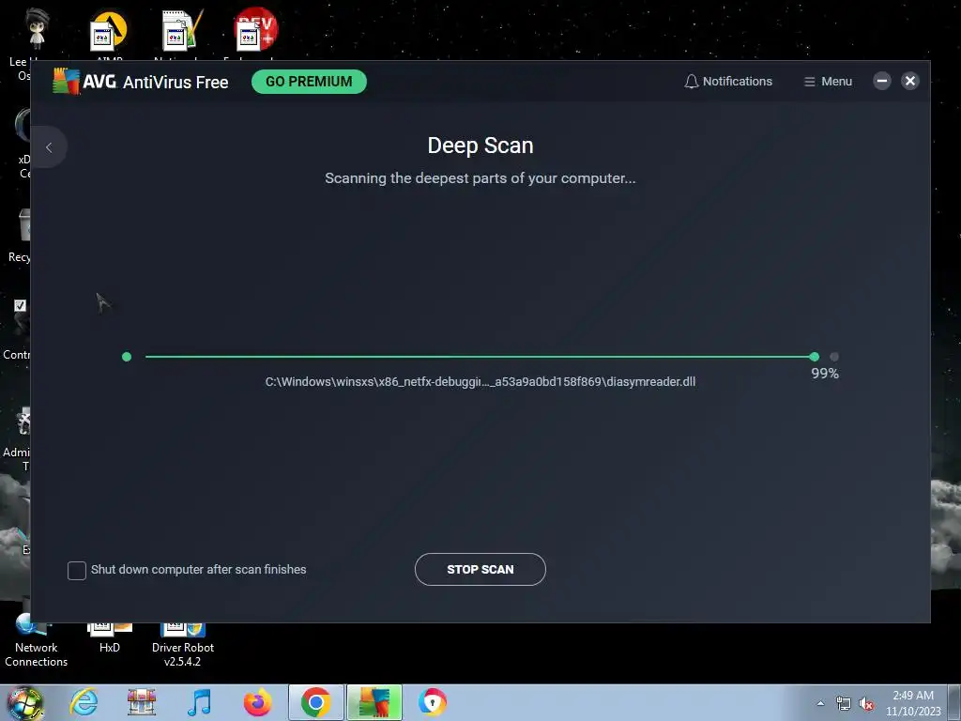Minimize the AVG AntiVirus window

[882, 81]
